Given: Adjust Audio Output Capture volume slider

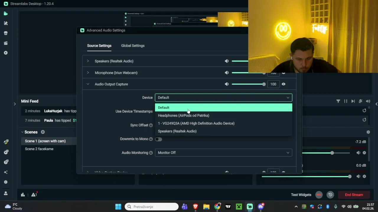Looking at the screenshot, I should 248,84.
